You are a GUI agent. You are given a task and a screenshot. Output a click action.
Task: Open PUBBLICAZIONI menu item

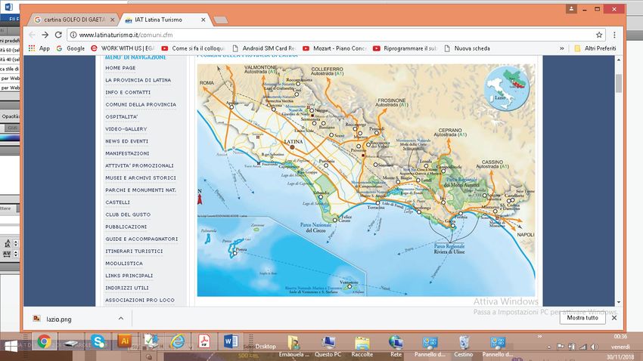coord(126,227)
